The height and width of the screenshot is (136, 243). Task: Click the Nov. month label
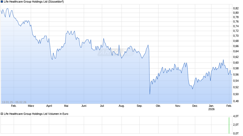pyautogui.click(x=178, y=106)
